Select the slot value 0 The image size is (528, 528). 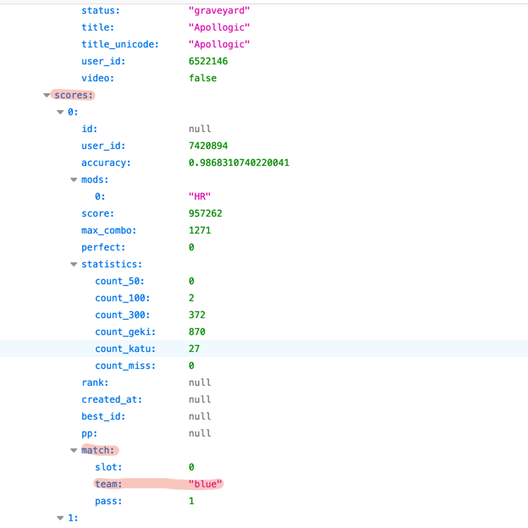pyautogui.click(x=191, y=467)
